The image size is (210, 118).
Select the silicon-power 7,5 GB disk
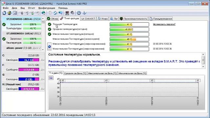(x=22, y=48)
